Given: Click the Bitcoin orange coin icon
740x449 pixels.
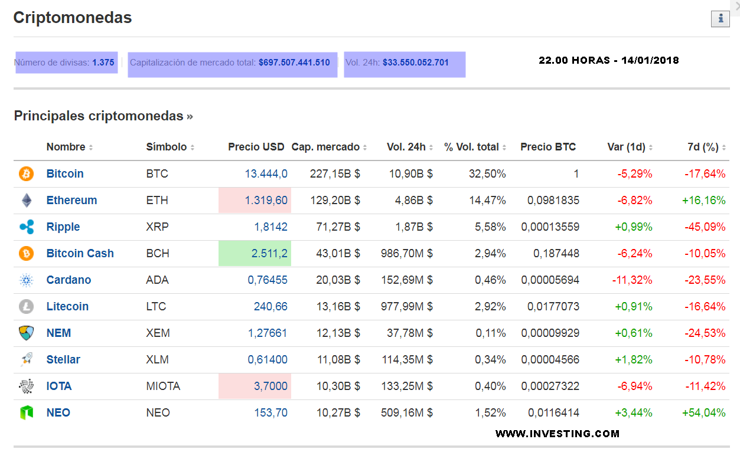Looking at the screenshot, I should click(x=27, y=174).
